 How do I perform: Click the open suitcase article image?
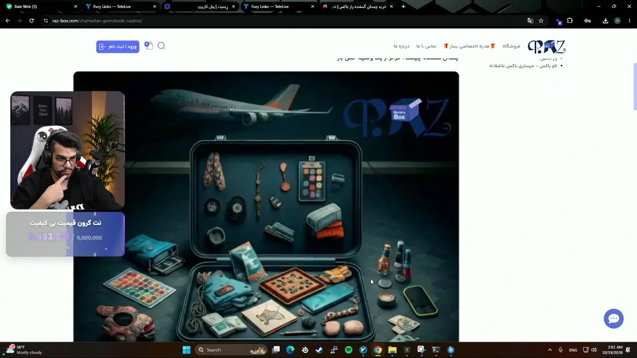(x=266, y=206)
